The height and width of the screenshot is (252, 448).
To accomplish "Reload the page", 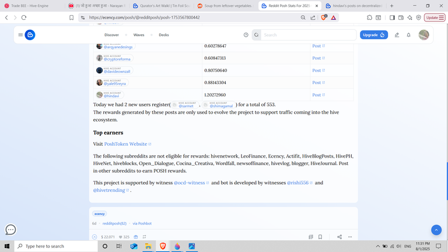I will coord(24,17).
